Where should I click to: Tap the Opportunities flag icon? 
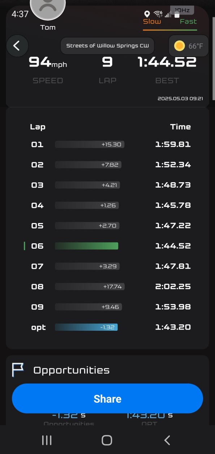coord(18,370)
